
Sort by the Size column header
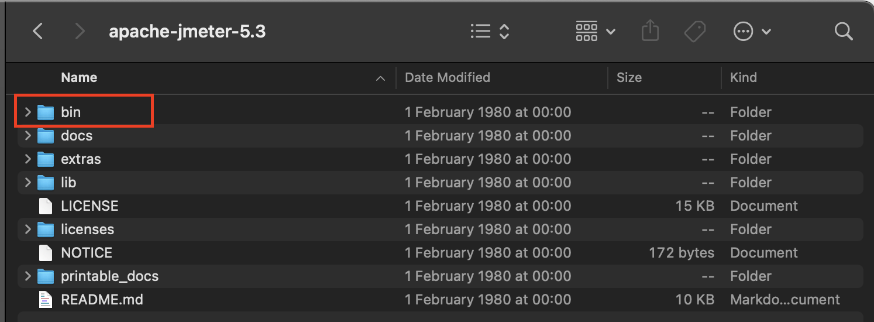[629, 77]
